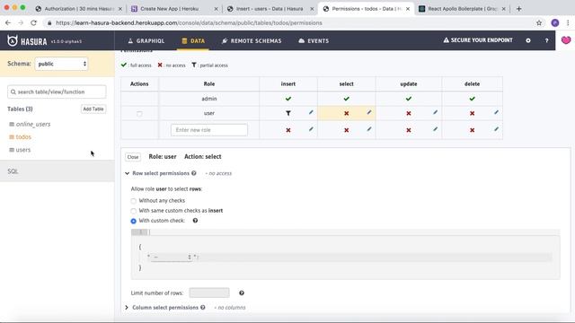Edit new role delete permission pencil
575x323 pixels.
click(496, 129)
